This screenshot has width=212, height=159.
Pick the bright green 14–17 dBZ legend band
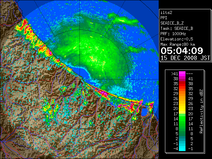point(182,119)
